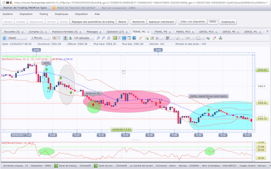The height and width of the screenshot is (169, 271).
Task: Click the chart type candlestick icon
Action: click(x=55, y=38)
